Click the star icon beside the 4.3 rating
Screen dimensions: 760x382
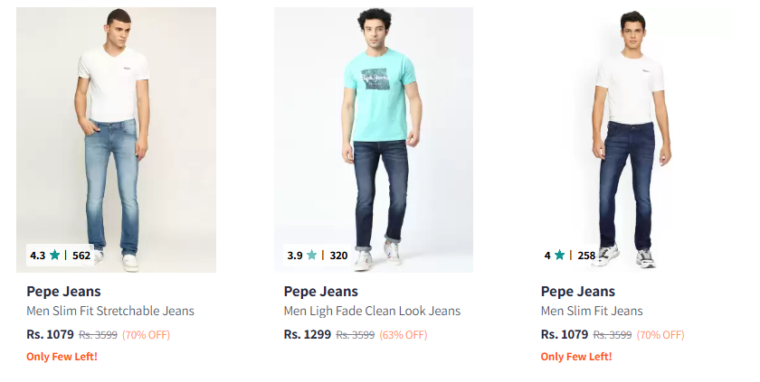tap(55, 256)
